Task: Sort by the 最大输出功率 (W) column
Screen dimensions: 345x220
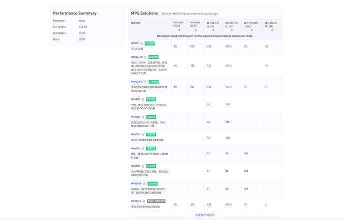Action: 272,30
